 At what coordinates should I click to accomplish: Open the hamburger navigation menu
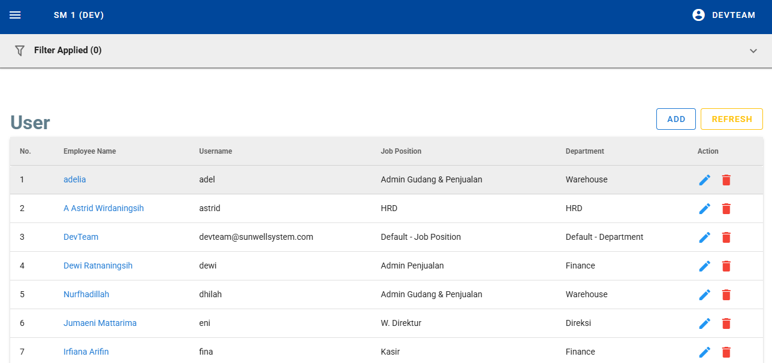pyautogui.click(x=15, y=15)
